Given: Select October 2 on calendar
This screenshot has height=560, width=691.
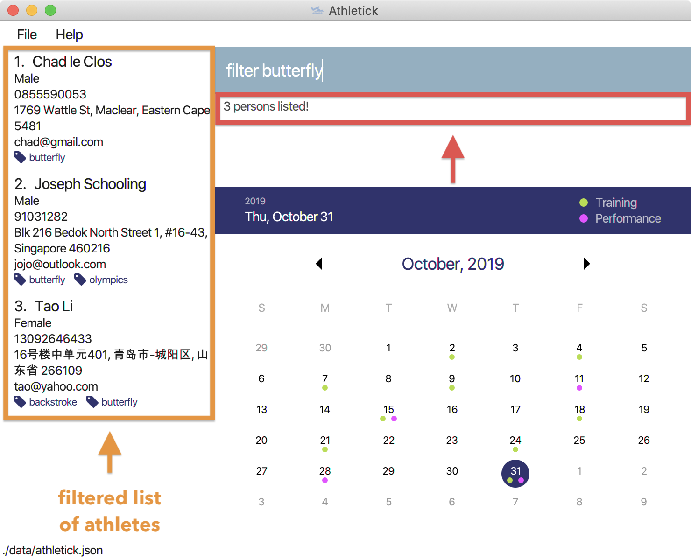Looking at the screenshot, I should [x=452, y=348].
